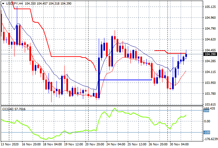
Task: Click the 18 Nov 04:00 time label
Action: coord(52,144)
